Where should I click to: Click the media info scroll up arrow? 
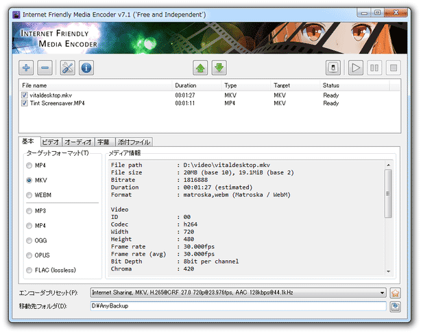388,165
